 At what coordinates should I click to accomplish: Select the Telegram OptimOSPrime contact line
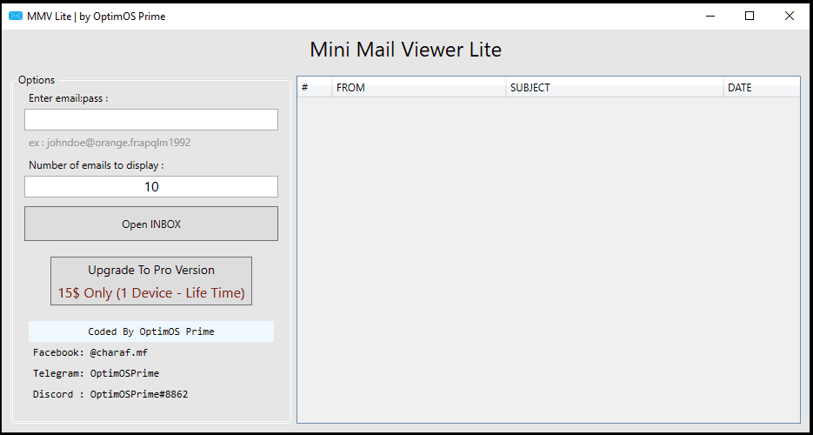(96, 374)
